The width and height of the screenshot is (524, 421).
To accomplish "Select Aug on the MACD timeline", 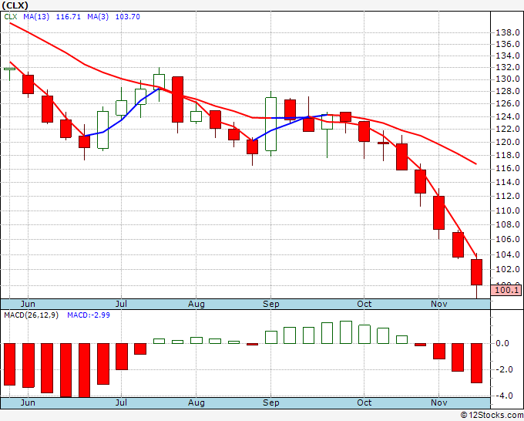I will [196, 402].
